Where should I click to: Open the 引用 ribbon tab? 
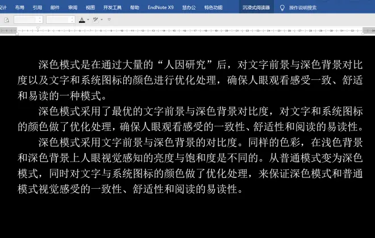pyautogui.click(x=37, y=7)
